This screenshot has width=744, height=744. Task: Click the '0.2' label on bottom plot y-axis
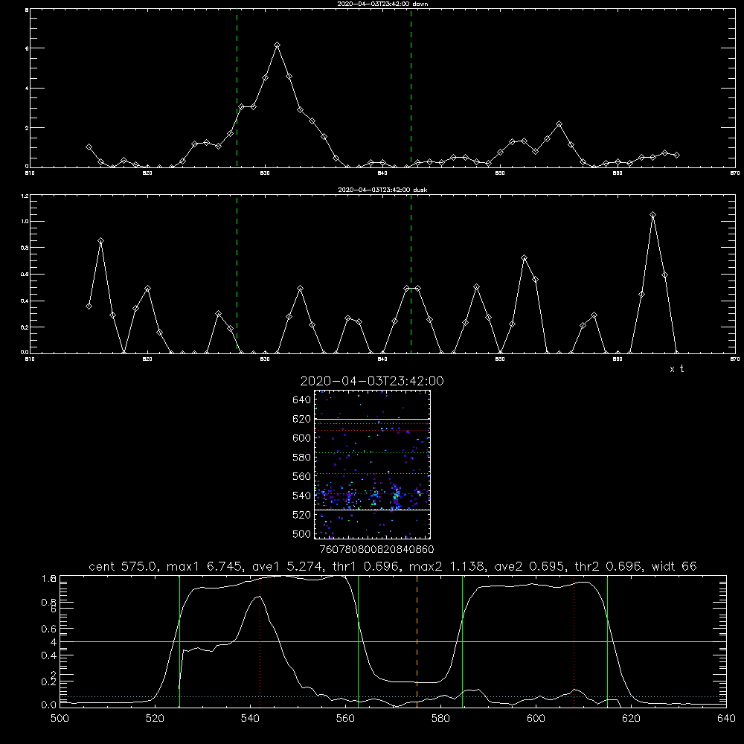[x=49, y=682]
